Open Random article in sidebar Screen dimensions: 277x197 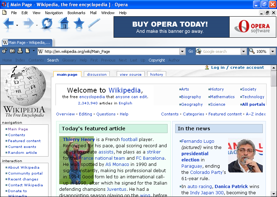coord(23,152)
